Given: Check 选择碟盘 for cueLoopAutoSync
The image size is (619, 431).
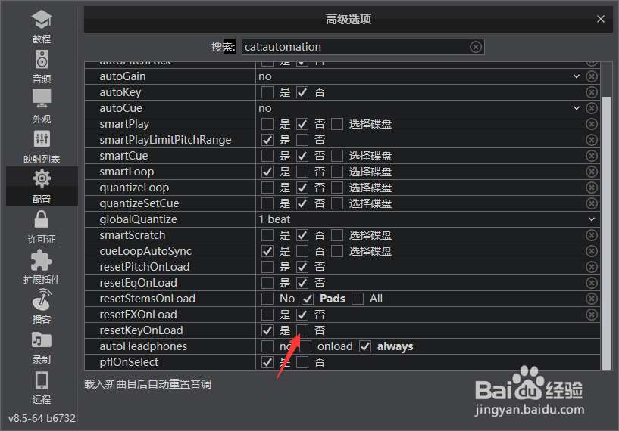Looking at the screenshot, I should (337, 251).
